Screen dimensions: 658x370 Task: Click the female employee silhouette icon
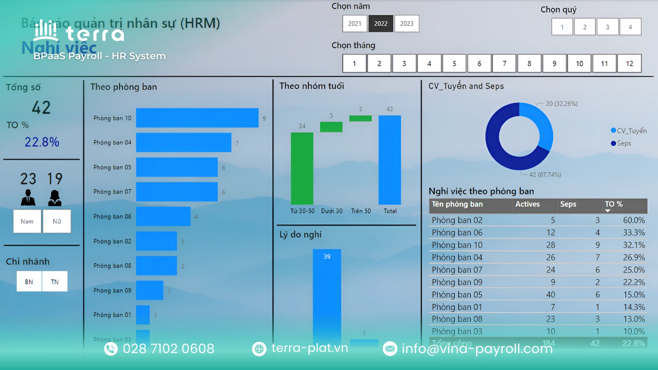pos(55,198)
